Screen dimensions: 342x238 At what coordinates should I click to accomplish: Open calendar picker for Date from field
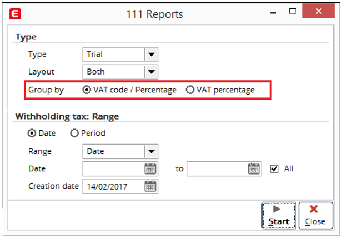pos(150,168)
